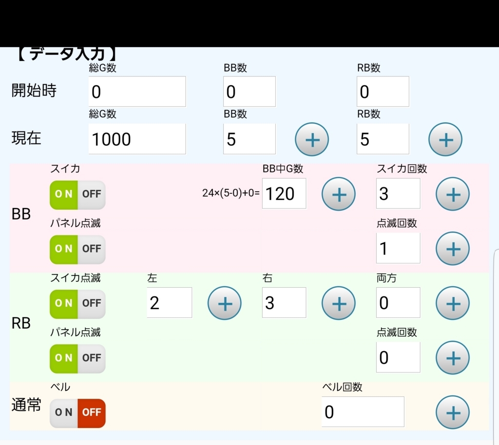Viewport: 499px width, 445px height.
Task: Increase RB スイカ点滅 右 count with plus
Action: [x=338, y=303]
